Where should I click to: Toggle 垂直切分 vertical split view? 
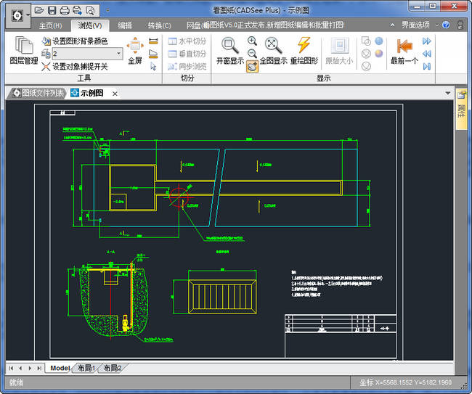(x=187, y=54)
